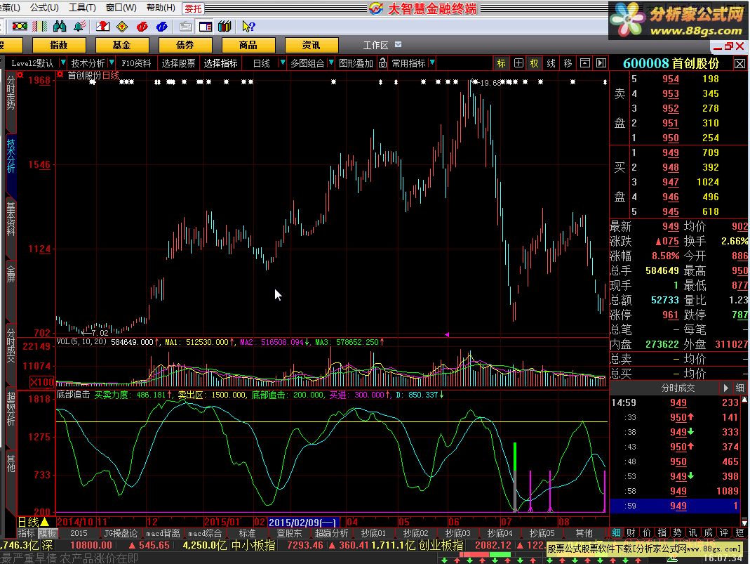The width and height of the screenshot is (750, 564).
Task: Click the collapse panel window icon
Action: pos(584,63)
